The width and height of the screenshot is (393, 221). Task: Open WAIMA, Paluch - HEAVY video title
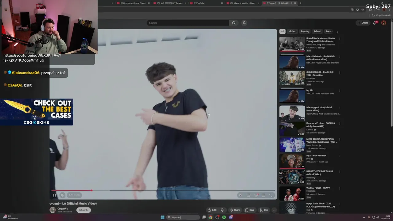tap(318, 188)
